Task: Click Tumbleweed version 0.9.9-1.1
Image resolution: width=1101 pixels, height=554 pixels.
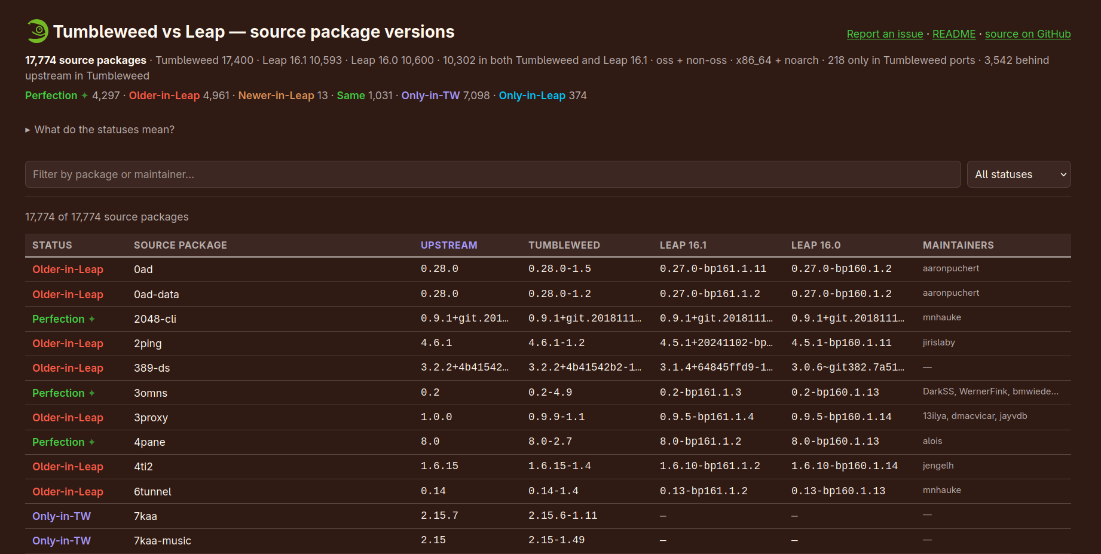Action: point(556,417)
